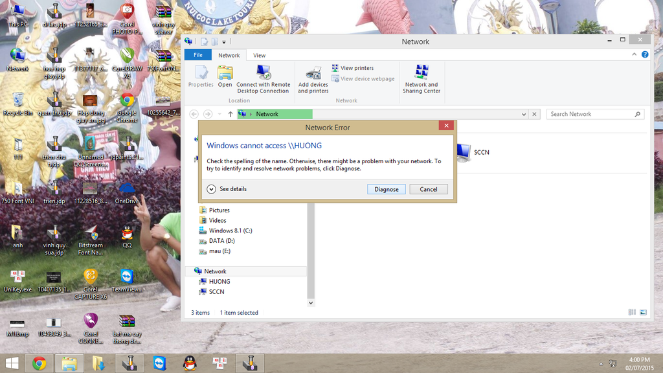Open the address bar history dropdown
Screen dimensions: 663x373
pyautogui.click(x=524, y=114)
